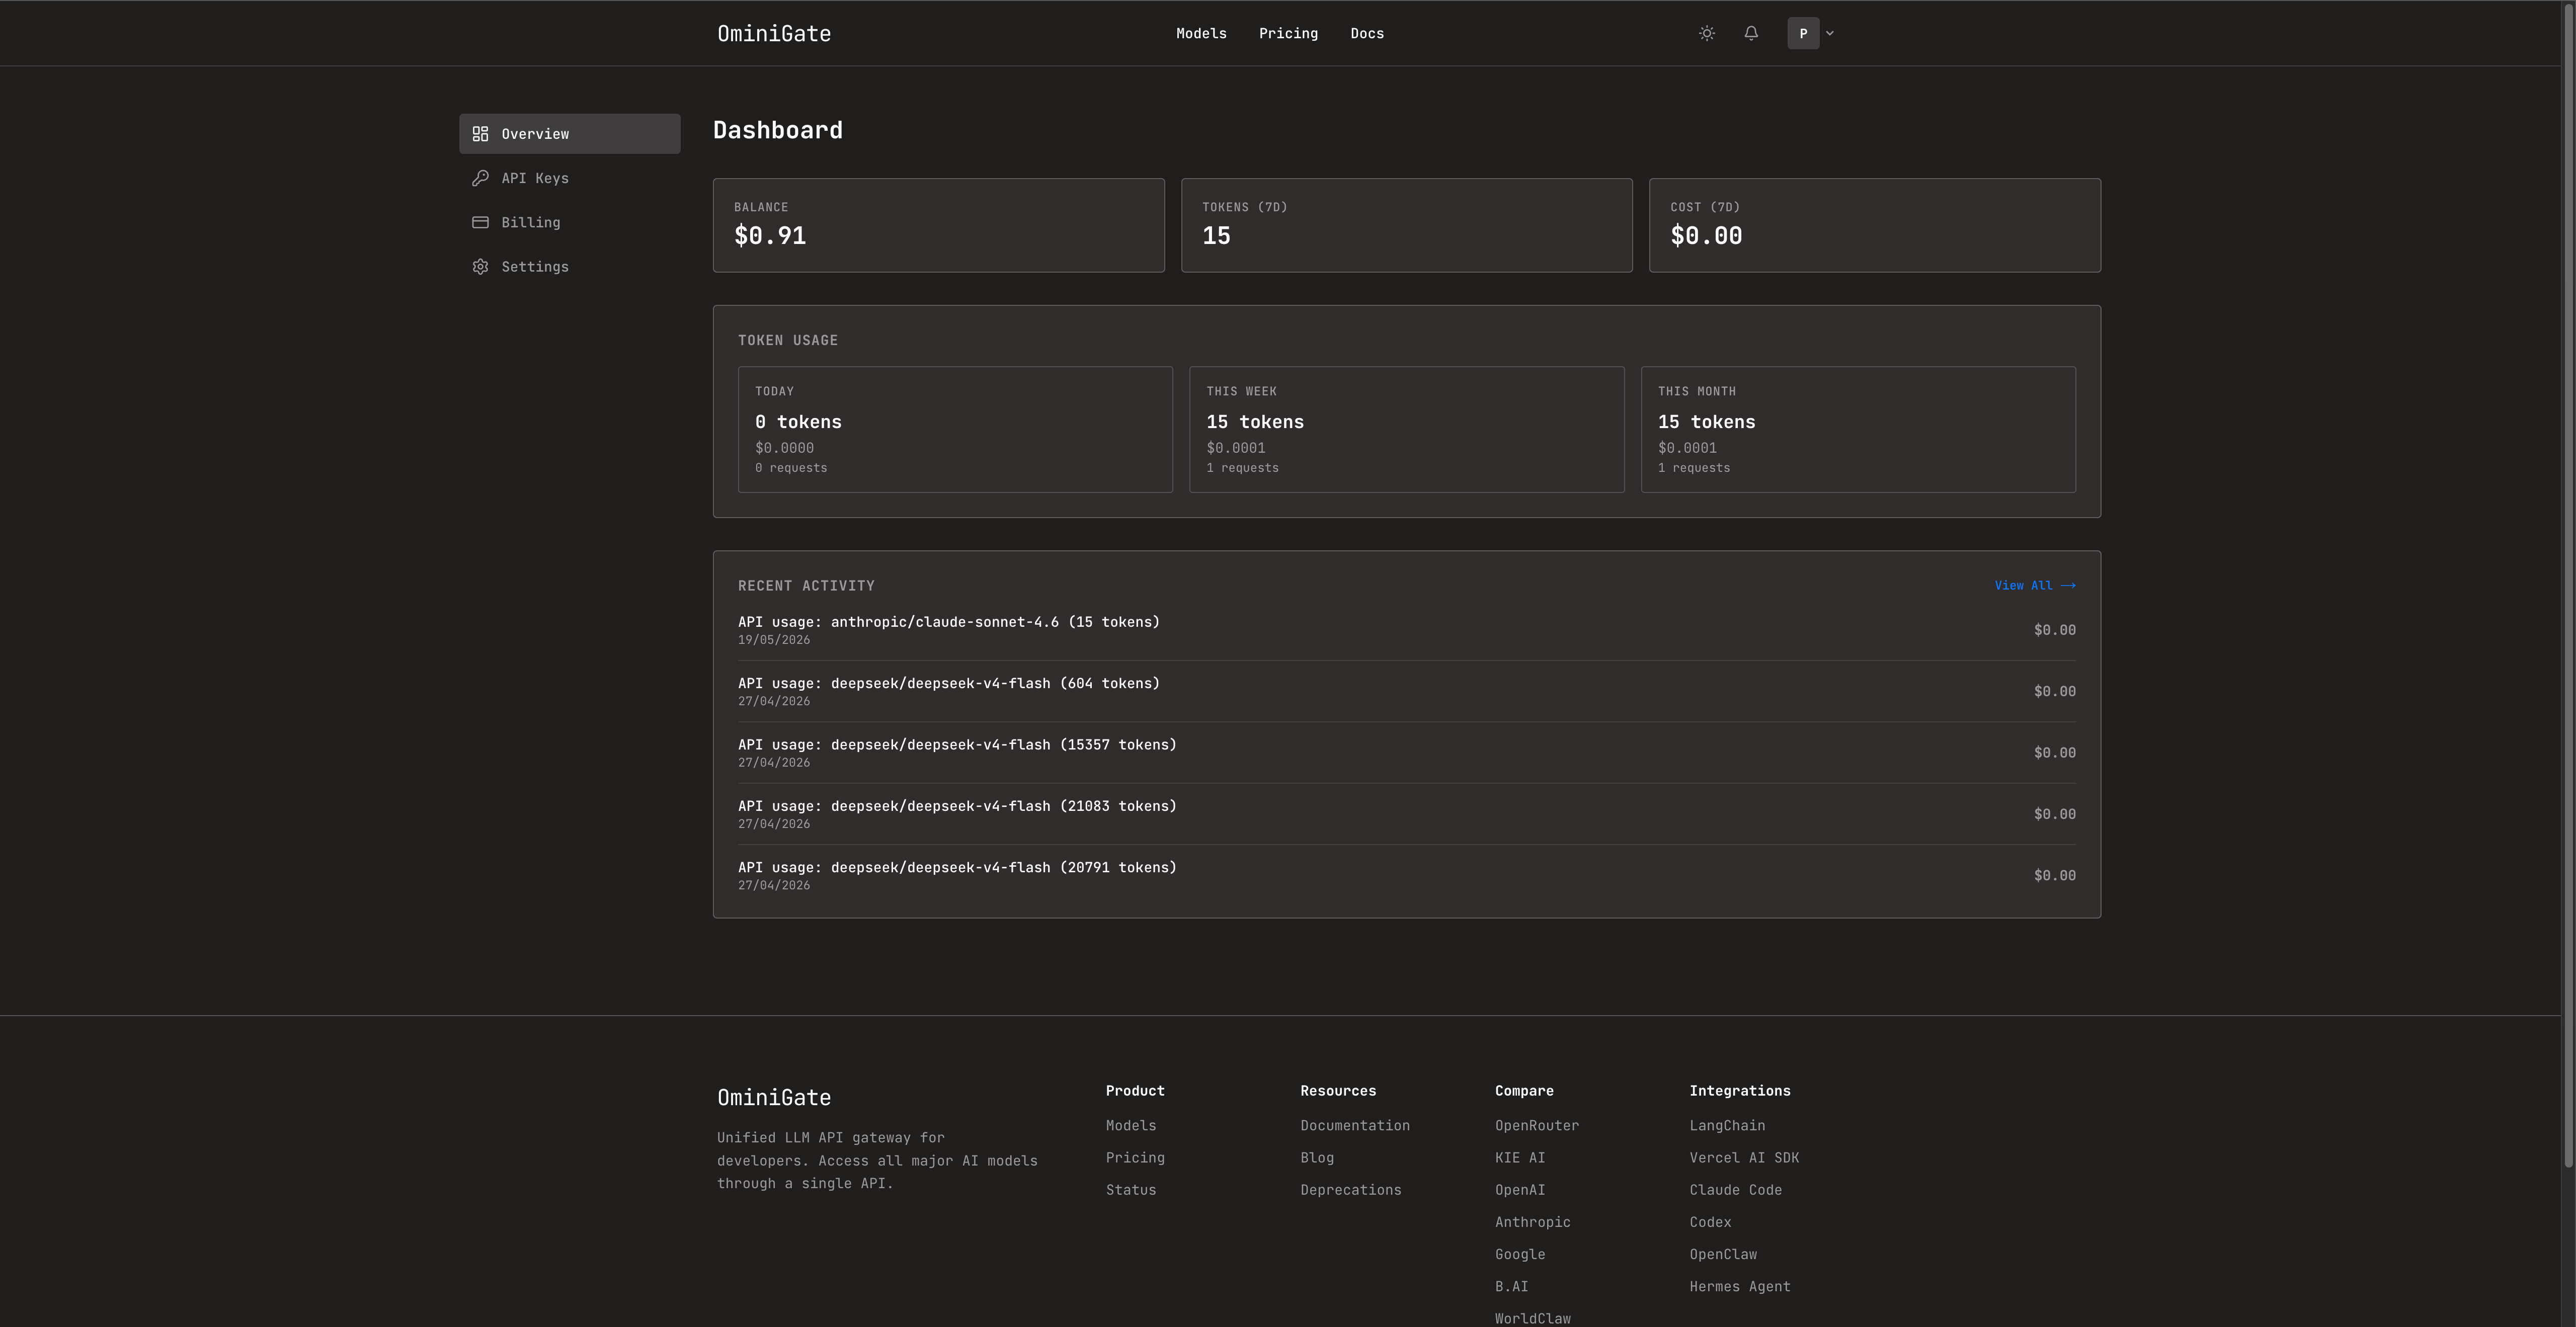This screenshot has height=1327, width=2576.
Task: Click the API Keys key icon
Action: pyautogui.click(x=480, y=178)
